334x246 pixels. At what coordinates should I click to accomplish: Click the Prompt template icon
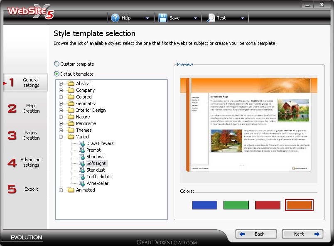point(82,150)
